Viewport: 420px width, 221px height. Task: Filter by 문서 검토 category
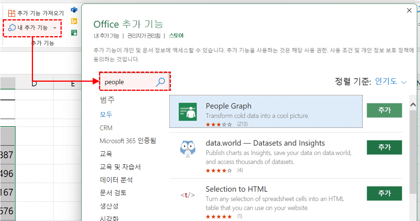pyautogui.click(x=113, y=193)
